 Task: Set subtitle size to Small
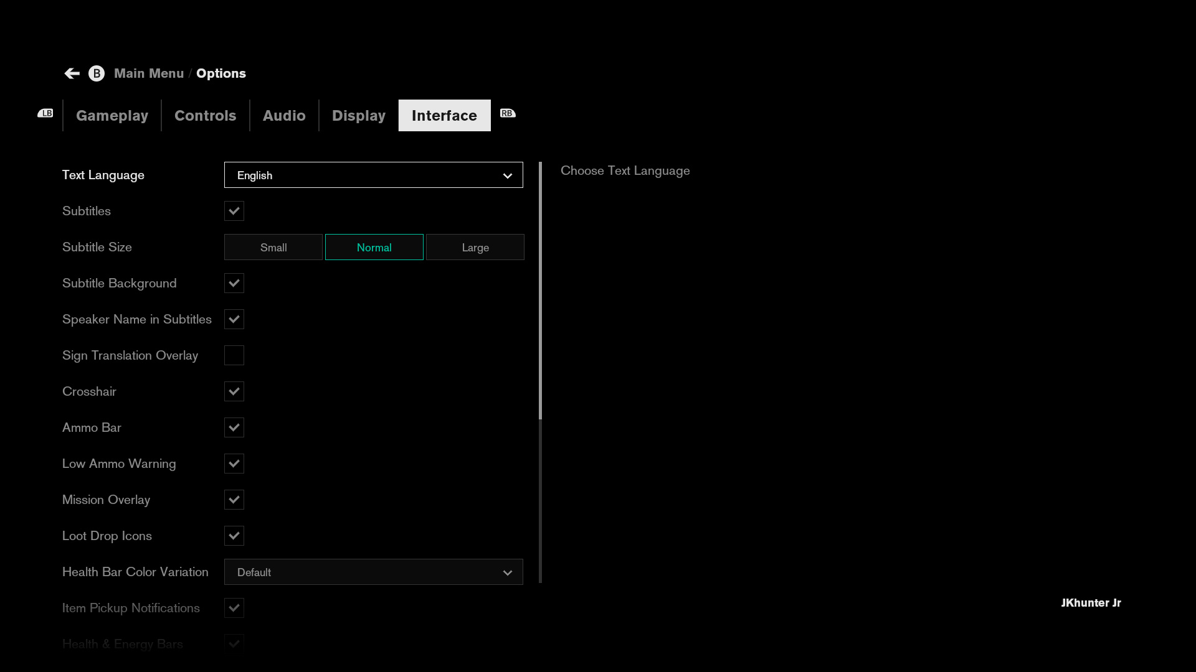273,247
